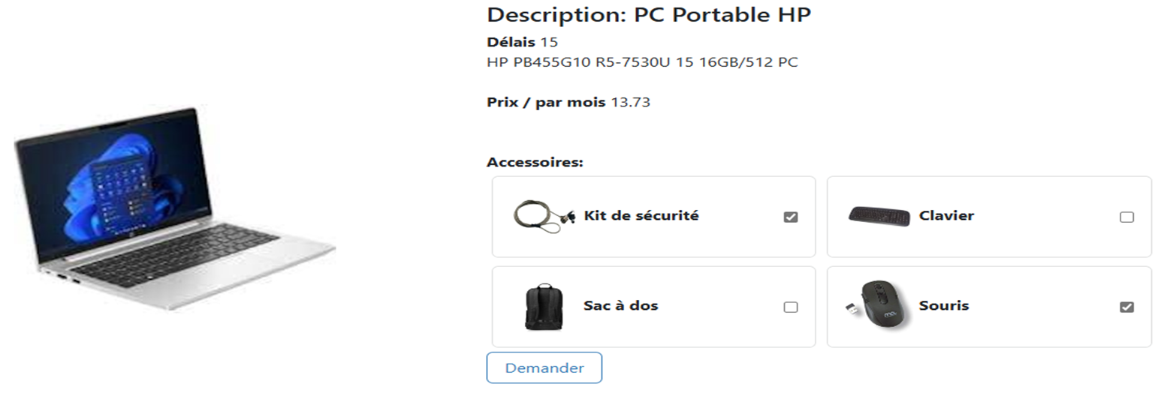Viewport: 1164px width, 411px height.
Task: Enable the Clavier checkbox
Action: 1126,217
